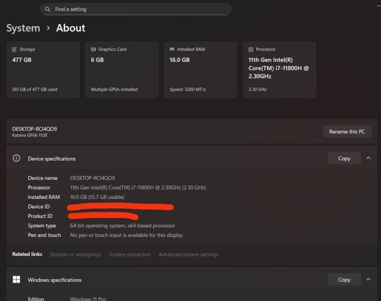This screenshot has width=381, height=301.
Task: Click the Processor chip icon
Action: coord(251,49)
